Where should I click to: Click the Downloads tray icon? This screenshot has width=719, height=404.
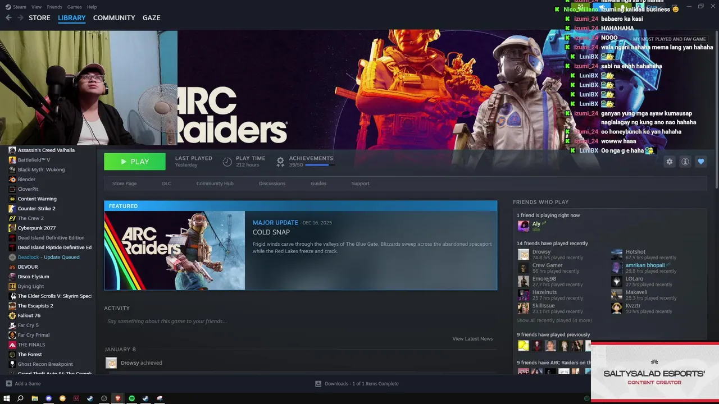318,384
